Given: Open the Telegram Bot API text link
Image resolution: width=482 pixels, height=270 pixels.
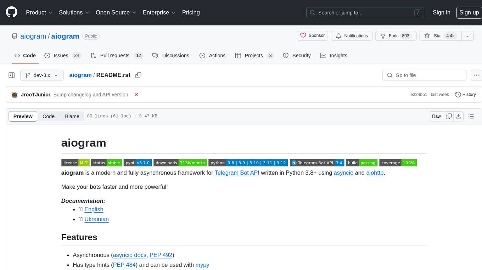Looking at the screenshot, I should (x=237, y=173).
